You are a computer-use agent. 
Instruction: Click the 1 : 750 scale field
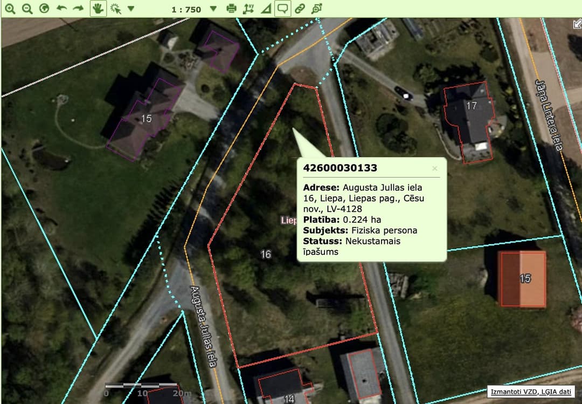186,10
